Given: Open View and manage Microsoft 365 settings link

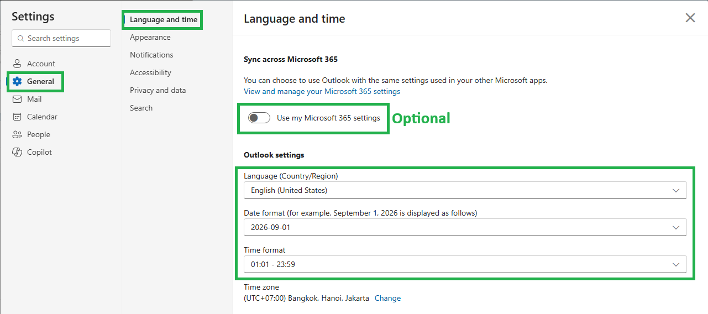Looking at the screenshot, I should 322,91.
